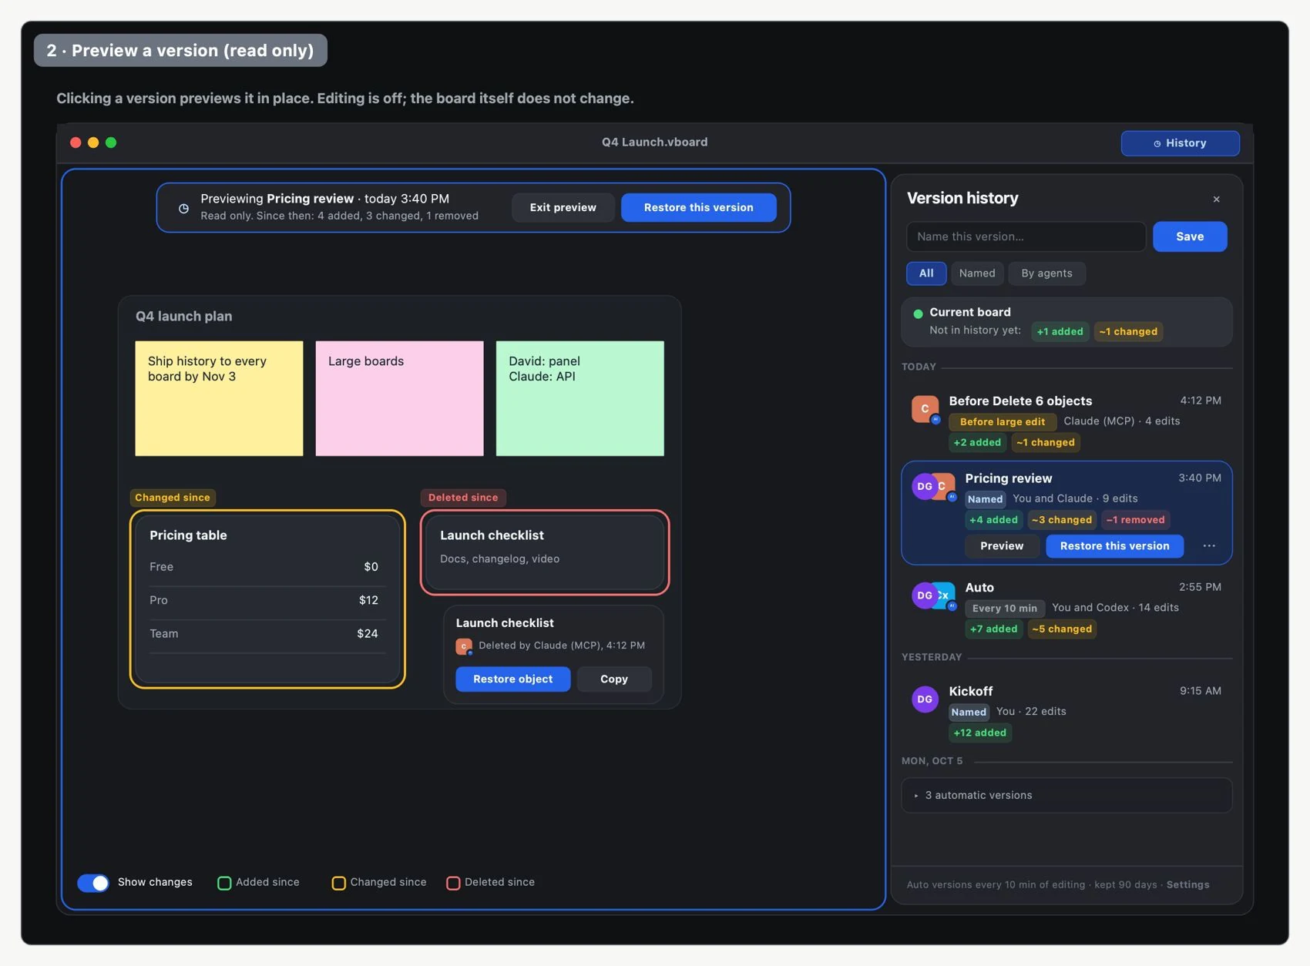The image size is (1310, 966).
Task: Click Exit preview in the banner
Action: (563, 207)
